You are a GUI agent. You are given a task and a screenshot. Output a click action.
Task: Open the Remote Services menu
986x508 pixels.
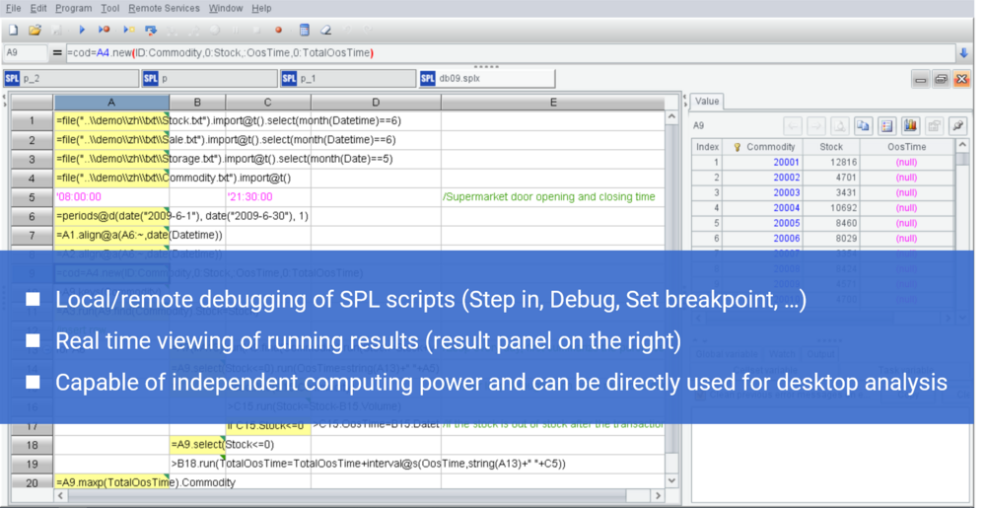165,8
